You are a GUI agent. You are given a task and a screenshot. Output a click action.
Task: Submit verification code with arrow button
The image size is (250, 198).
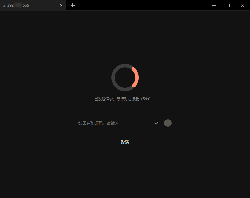point(168,123)
